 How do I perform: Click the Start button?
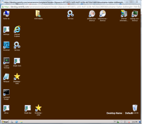pyautogui.click(x=5, y=122)
